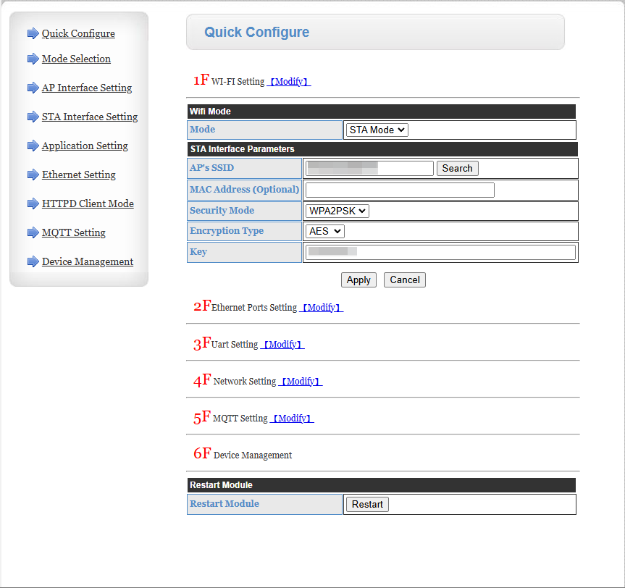625x588 pixels.
Task: Click the arrow icon beside Device Management link
Action: [x=33, y=261]
